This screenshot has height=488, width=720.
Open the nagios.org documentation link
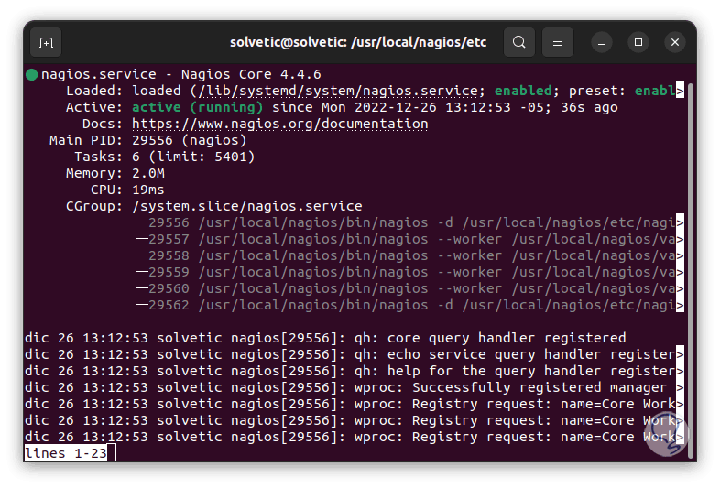point(280,124)
